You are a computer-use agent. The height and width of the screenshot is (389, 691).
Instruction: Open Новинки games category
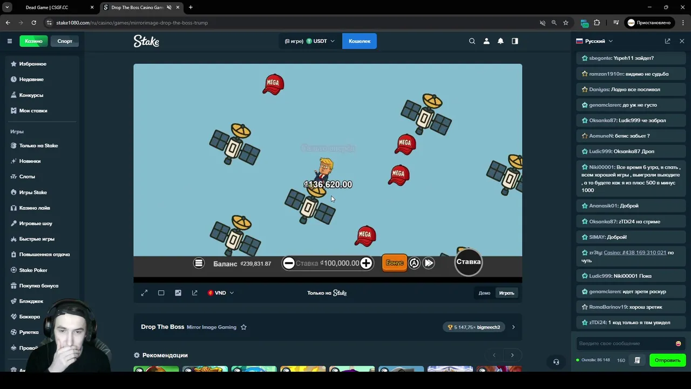point(42,161)
